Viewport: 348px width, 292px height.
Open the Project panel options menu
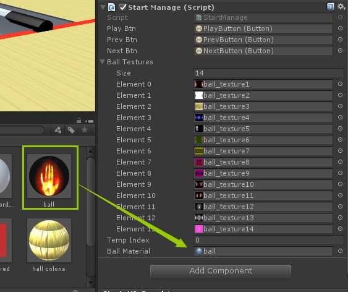click(89, 121)
